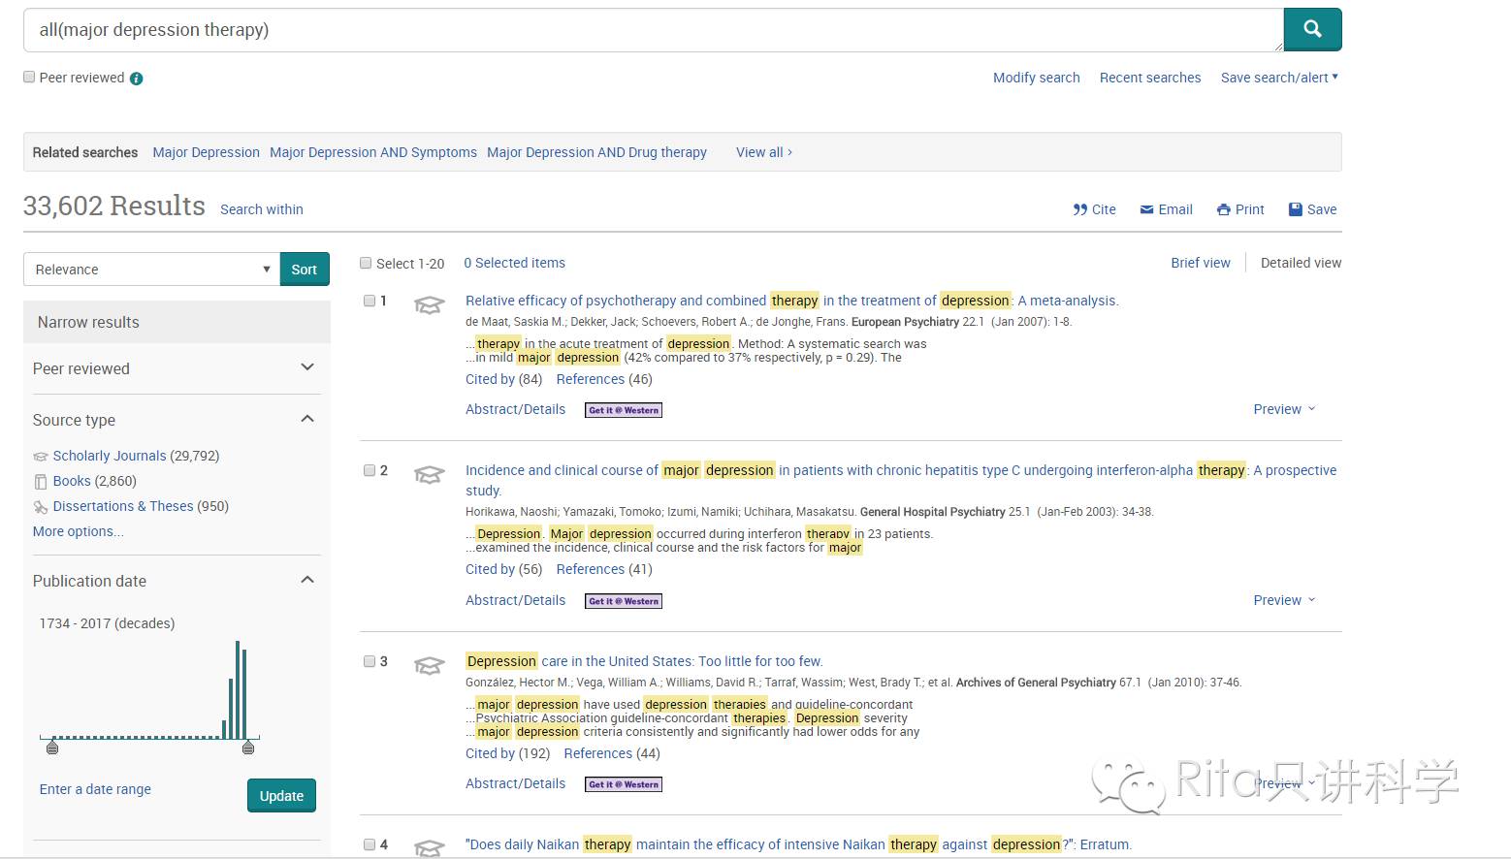Open Modify search

pos(1036,78)
